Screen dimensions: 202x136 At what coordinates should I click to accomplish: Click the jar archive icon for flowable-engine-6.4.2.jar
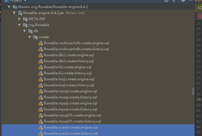coord(20,13)
